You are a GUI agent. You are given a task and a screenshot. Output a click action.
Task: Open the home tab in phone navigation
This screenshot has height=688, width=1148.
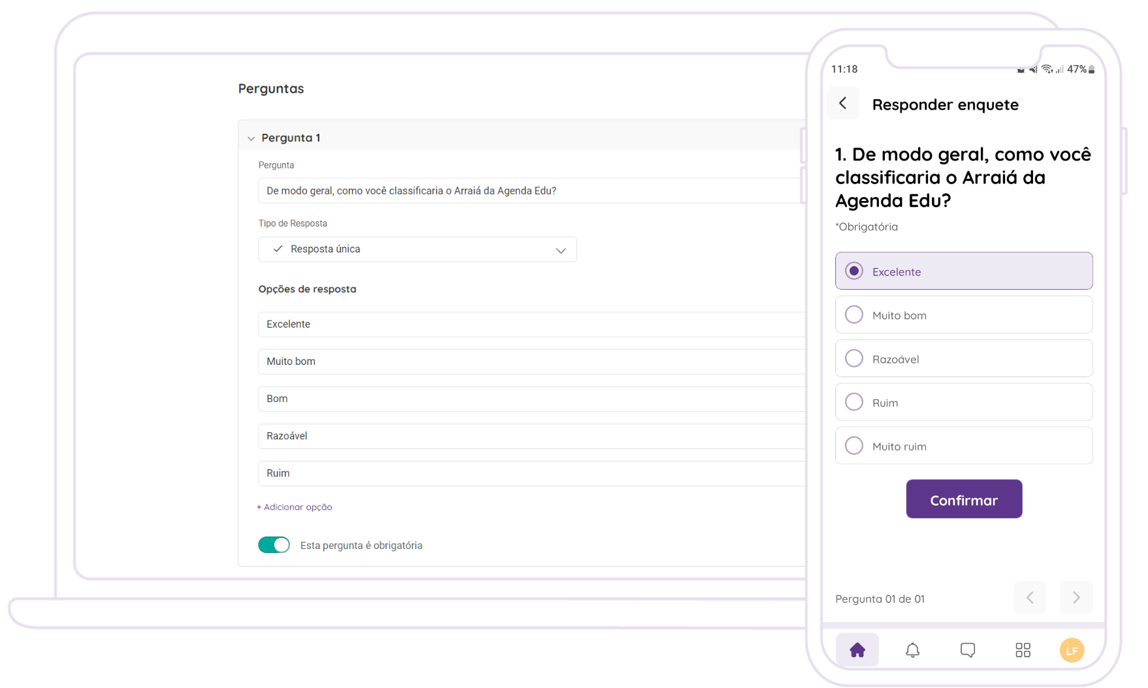(x=857, y=649)
